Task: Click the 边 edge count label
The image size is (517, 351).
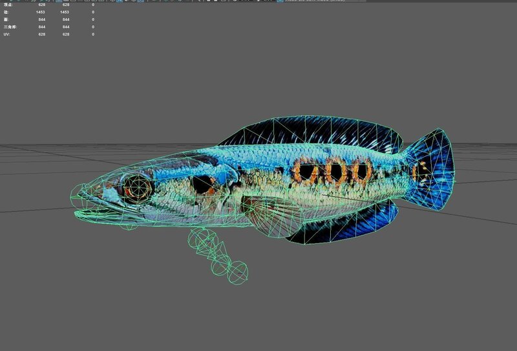Action: [x=6, y=12]
